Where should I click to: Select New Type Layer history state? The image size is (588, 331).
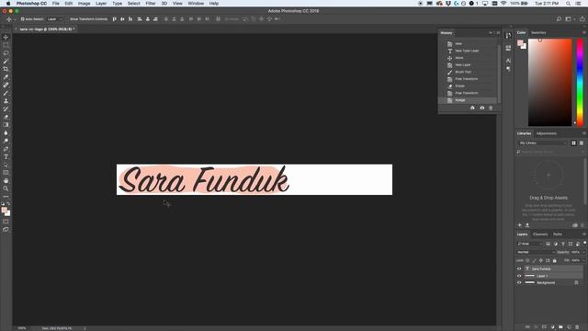(469, 51)
